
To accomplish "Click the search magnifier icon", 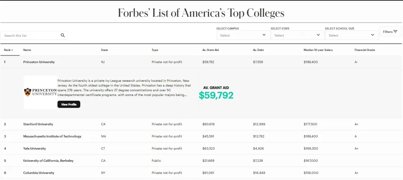I will coord(63,35).
